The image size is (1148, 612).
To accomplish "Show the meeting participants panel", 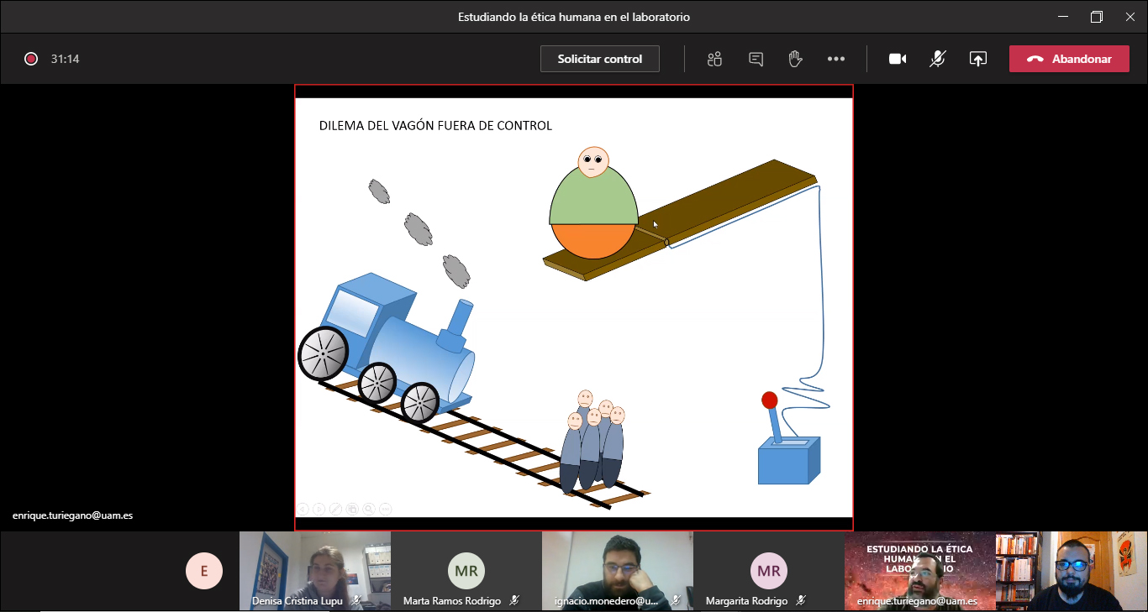I will [x=714, y=59].
